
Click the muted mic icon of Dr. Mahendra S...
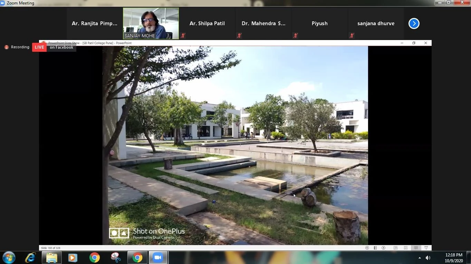239,36
